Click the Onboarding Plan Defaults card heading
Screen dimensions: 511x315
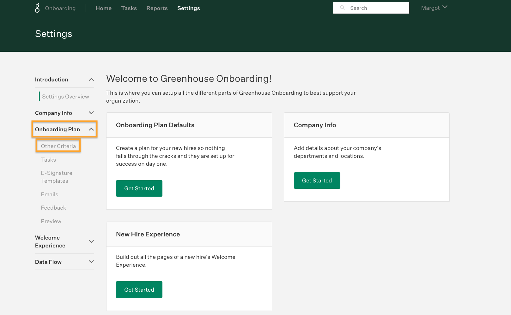(155, 125)
